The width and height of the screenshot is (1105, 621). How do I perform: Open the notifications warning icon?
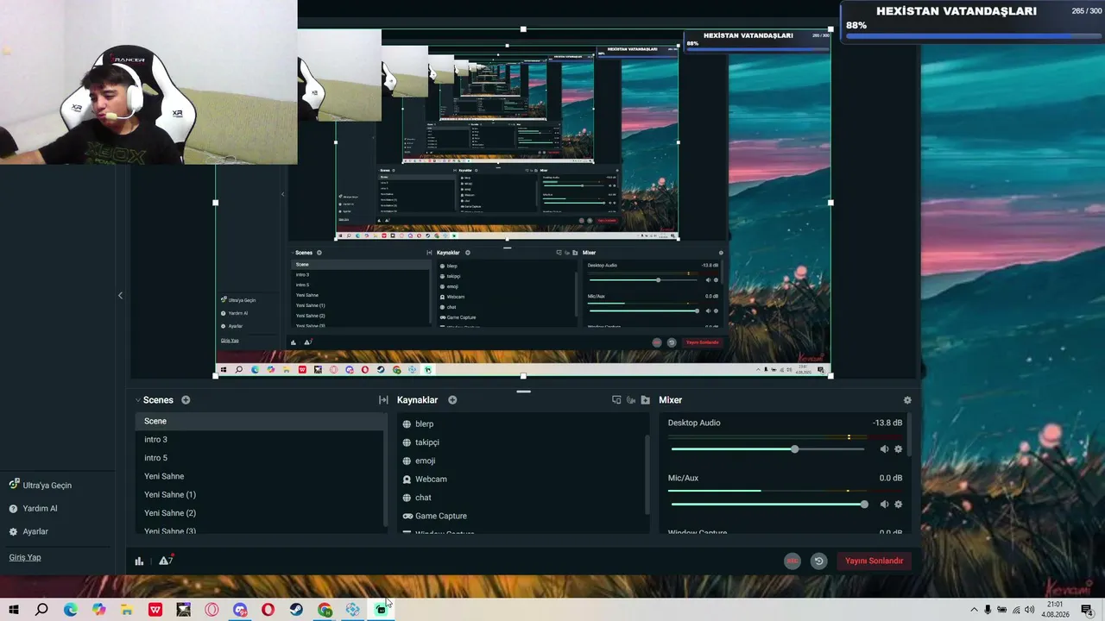point(165,561)
